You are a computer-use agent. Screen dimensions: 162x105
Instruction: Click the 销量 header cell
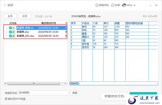coord(120,23)
